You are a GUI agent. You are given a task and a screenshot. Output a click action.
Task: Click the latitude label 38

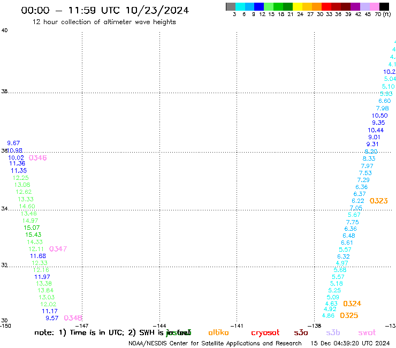[4, 92]
